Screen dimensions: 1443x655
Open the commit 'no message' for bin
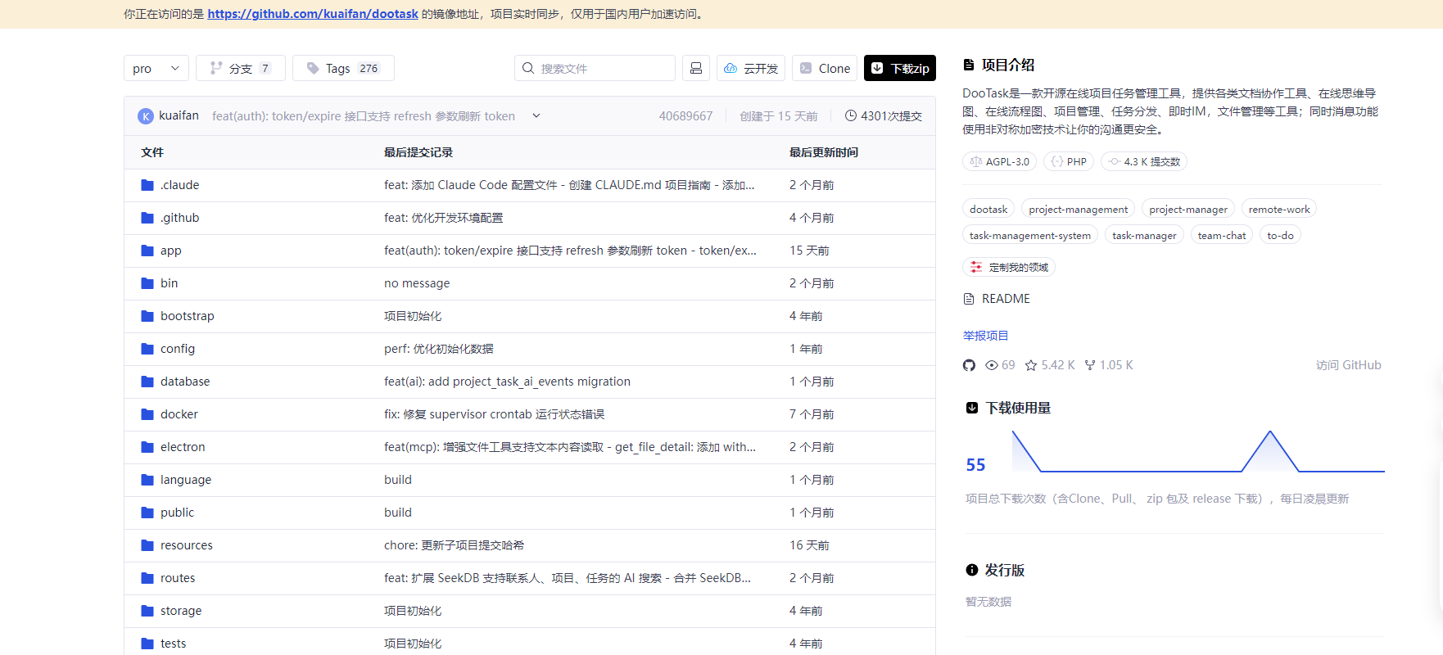(417, 283)
